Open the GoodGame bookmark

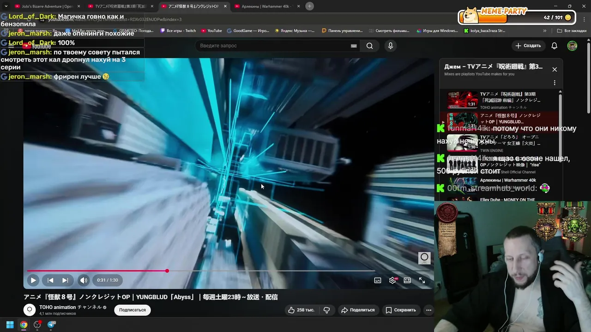click(248, 31)
